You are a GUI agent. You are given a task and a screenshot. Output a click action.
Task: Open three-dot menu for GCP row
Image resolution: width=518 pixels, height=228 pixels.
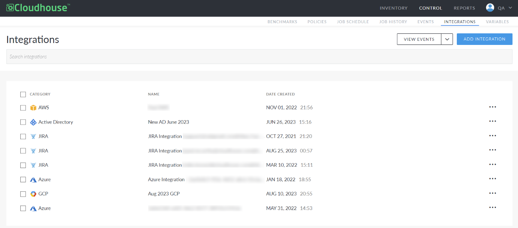(492, 193)
